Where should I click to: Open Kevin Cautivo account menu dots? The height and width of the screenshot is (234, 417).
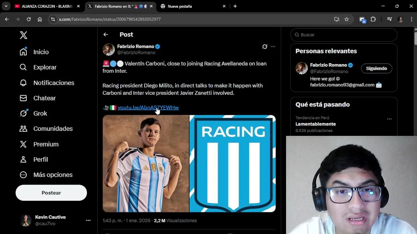click(88, 220)
